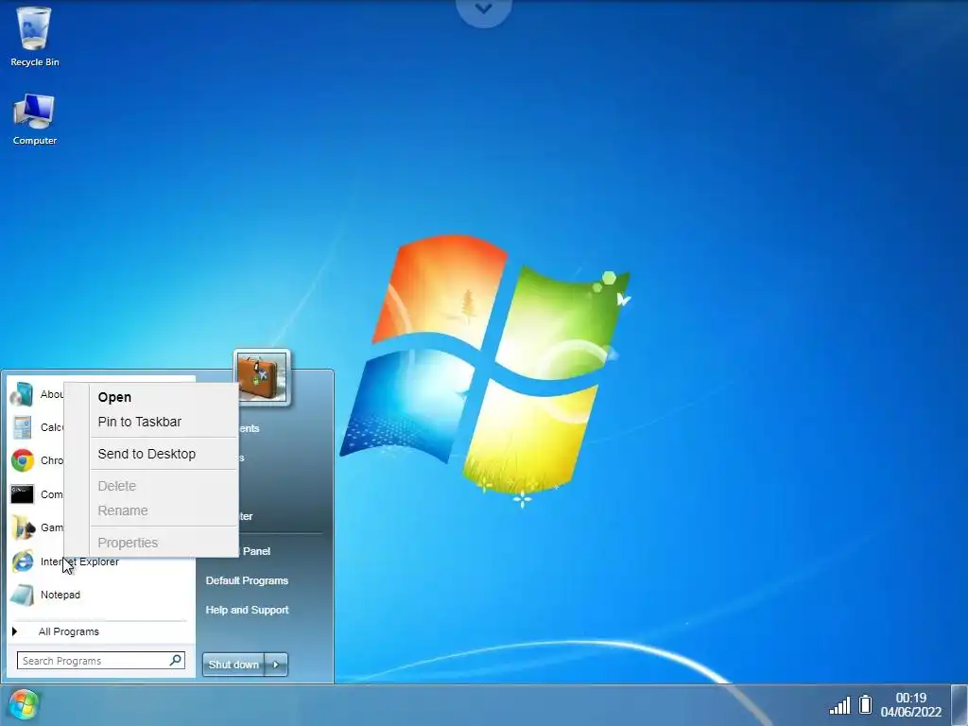
Task: Click the Windows Start orb
Action: click(24, 705)
